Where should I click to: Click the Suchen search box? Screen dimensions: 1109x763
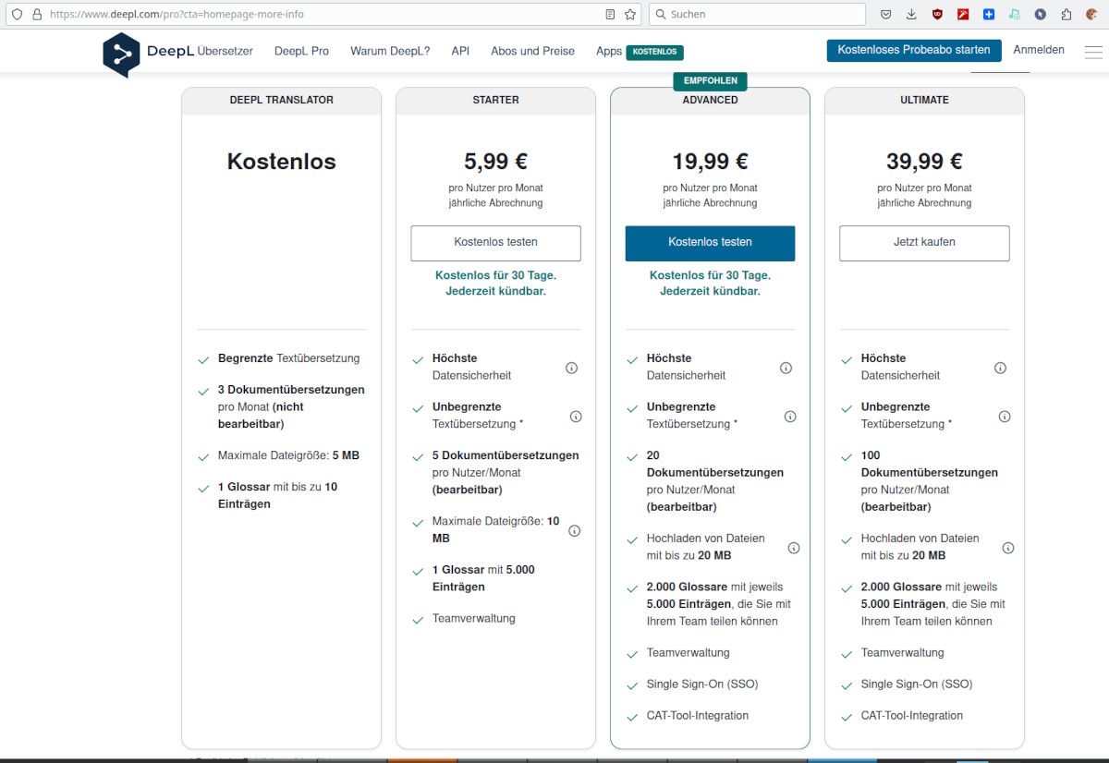point(758,14)
